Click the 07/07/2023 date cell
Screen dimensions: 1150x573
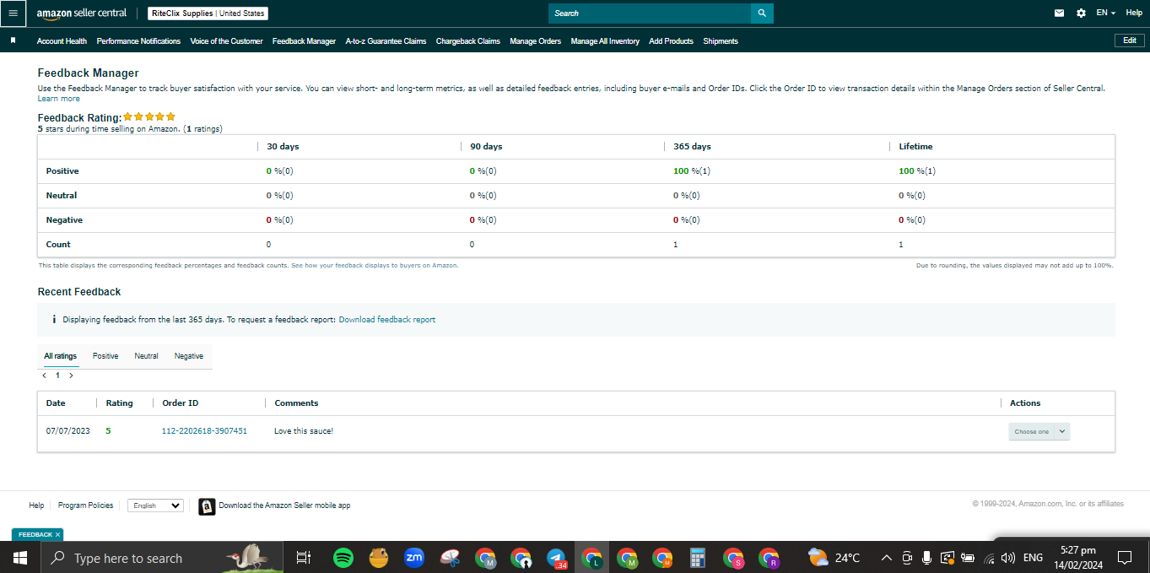tap(67, 431)
